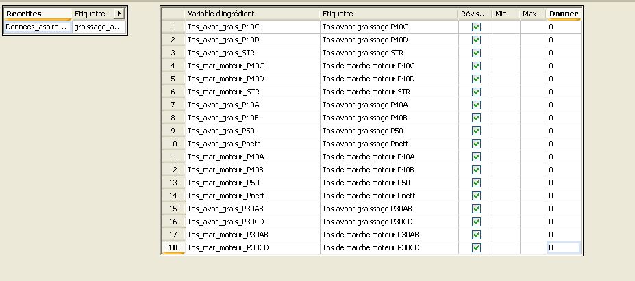Screen dimensions: 635x281
Task: Toggle revision checkbox for Tps_mar_moteur_STR
Action: [x=476, y=92]
